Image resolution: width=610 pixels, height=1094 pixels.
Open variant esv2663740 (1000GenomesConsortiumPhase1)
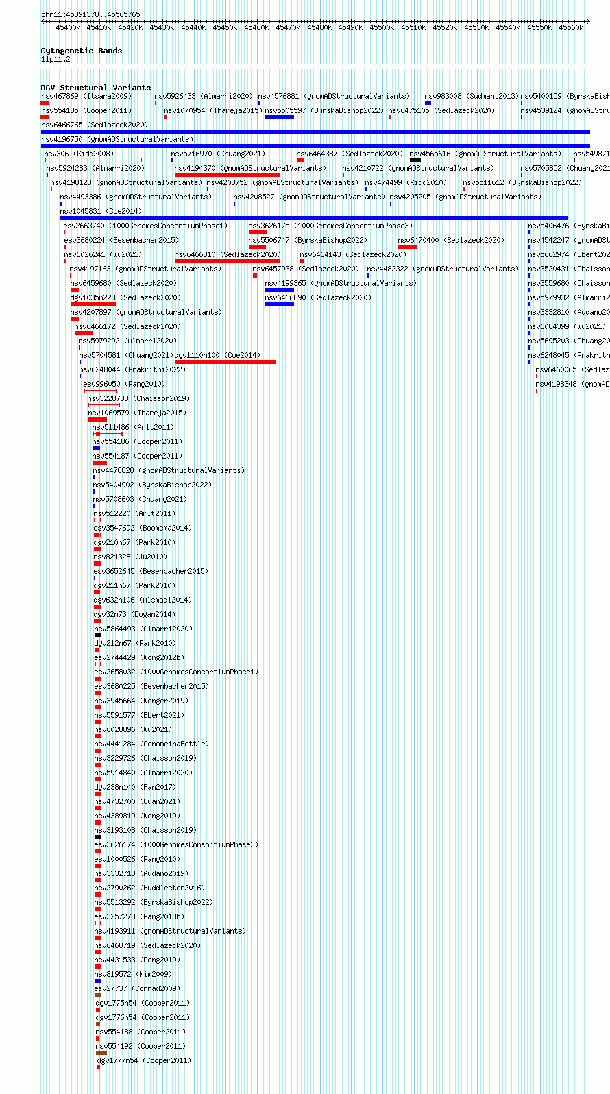145,226
